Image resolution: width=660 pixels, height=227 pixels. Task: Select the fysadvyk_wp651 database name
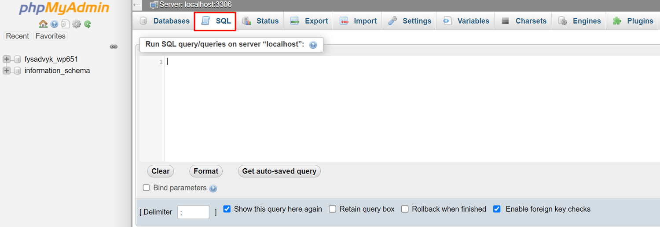51,59
